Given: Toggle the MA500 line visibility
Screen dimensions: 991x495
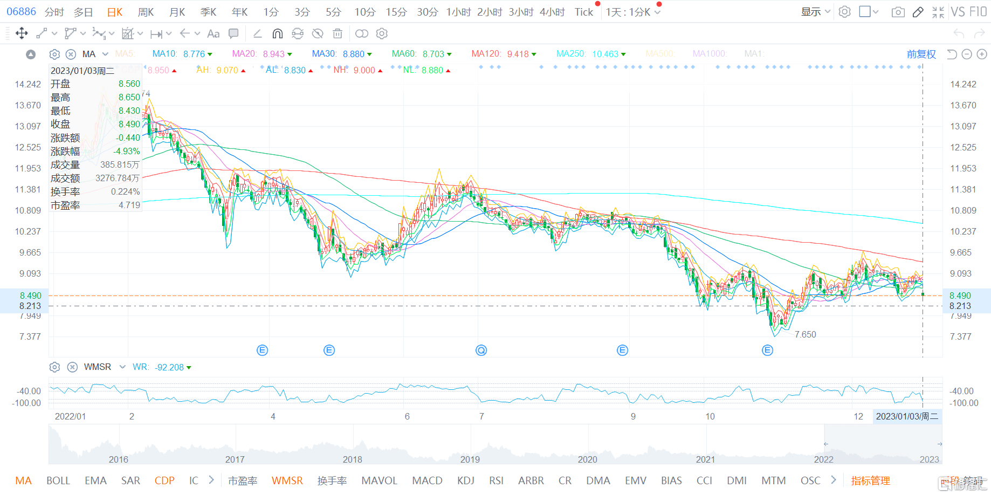Looking at the screenshot, I should coord(659,54).
